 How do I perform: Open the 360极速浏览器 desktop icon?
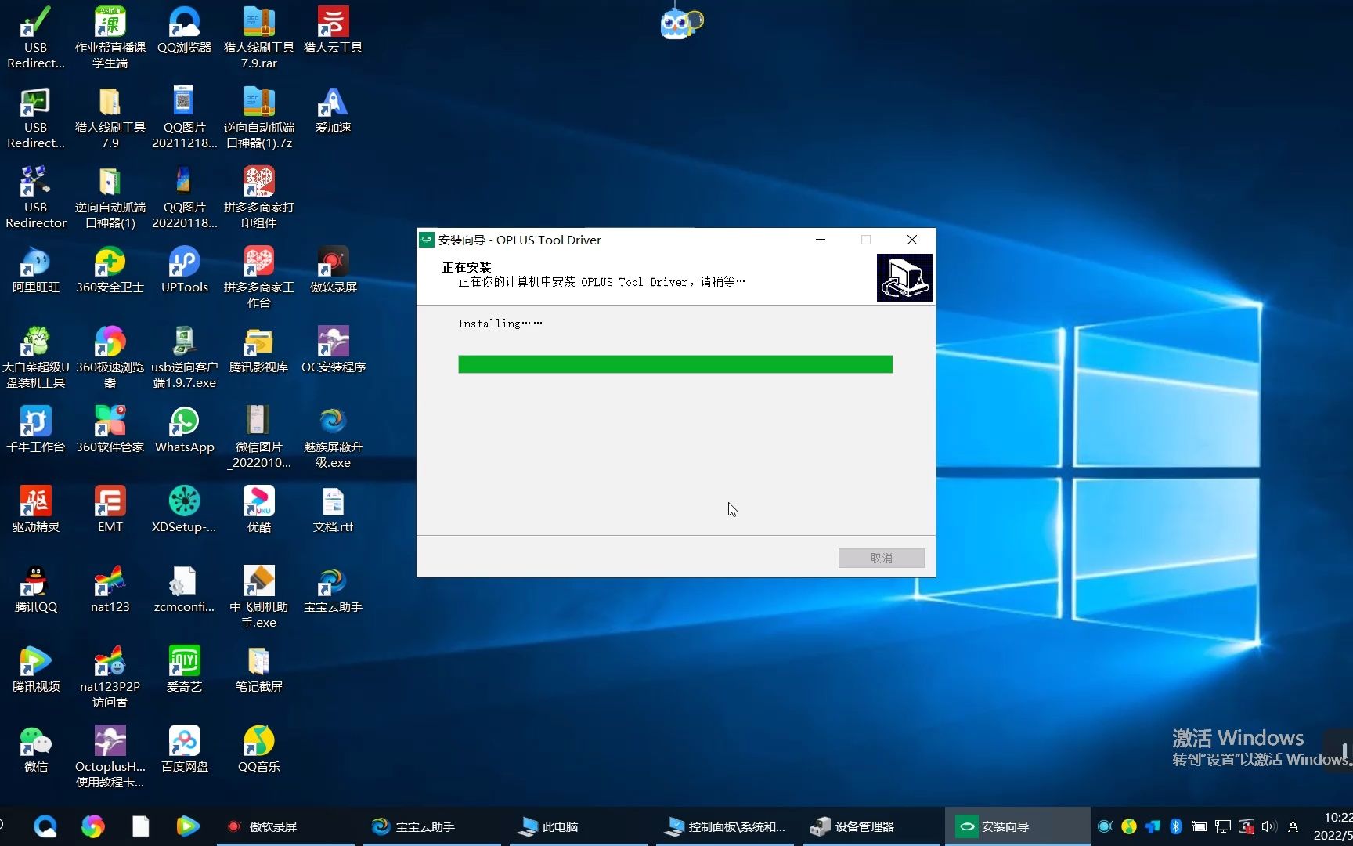[x=110, y=357]
